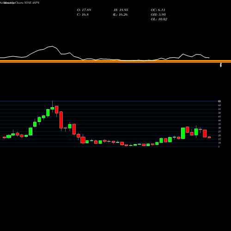This screenshot has width=231, height=231.
Task: Click the 10 price axis label
Action: tap(219, 143)
